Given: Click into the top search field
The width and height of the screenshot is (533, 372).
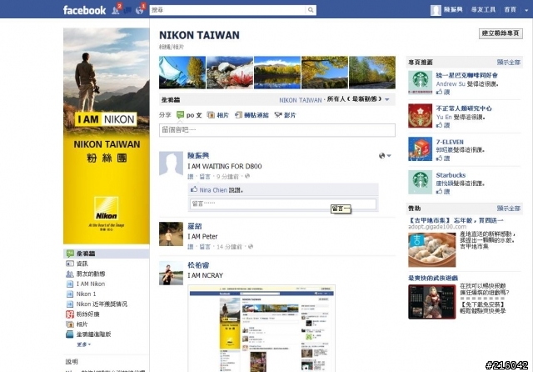Looking at the screenshot, I should coord(227,10).
